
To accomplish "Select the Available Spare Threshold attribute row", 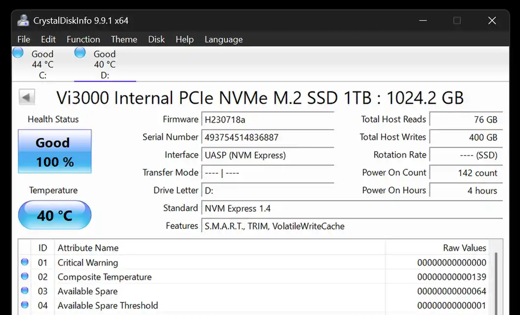I will tap(254, 305).
